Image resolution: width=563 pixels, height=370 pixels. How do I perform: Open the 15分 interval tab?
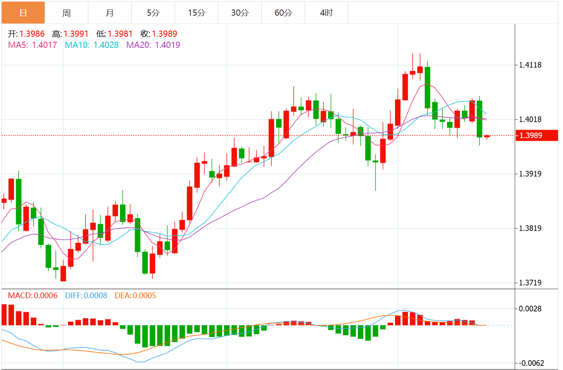click(x=196, y=13)
